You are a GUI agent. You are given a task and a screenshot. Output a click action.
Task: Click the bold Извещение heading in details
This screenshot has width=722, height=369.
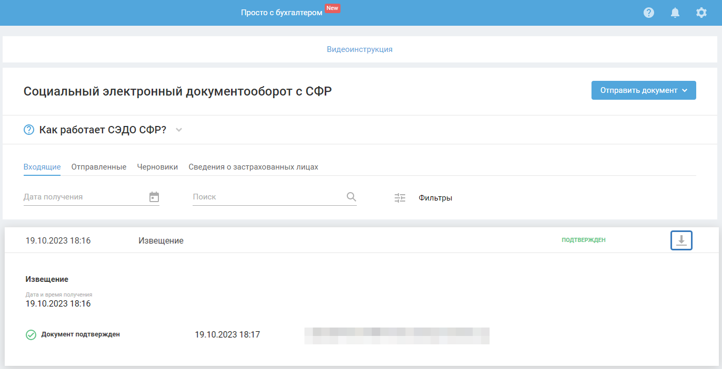(x=47, y=279)
